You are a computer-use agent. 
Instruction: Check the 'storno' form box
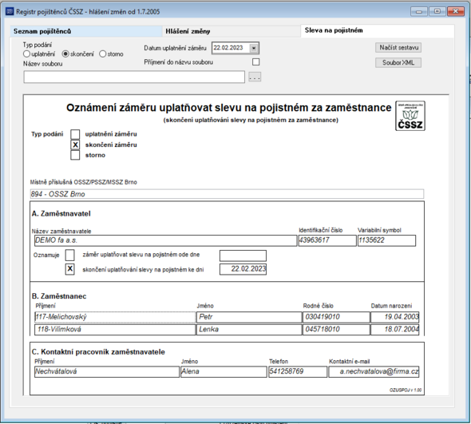click(75, 155)
